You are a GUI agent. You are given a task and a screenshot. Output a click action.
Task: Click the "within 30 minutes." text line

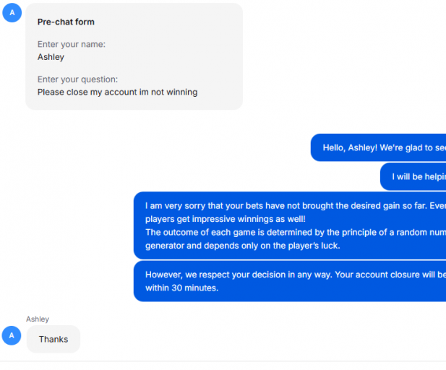tap(181, 288)
